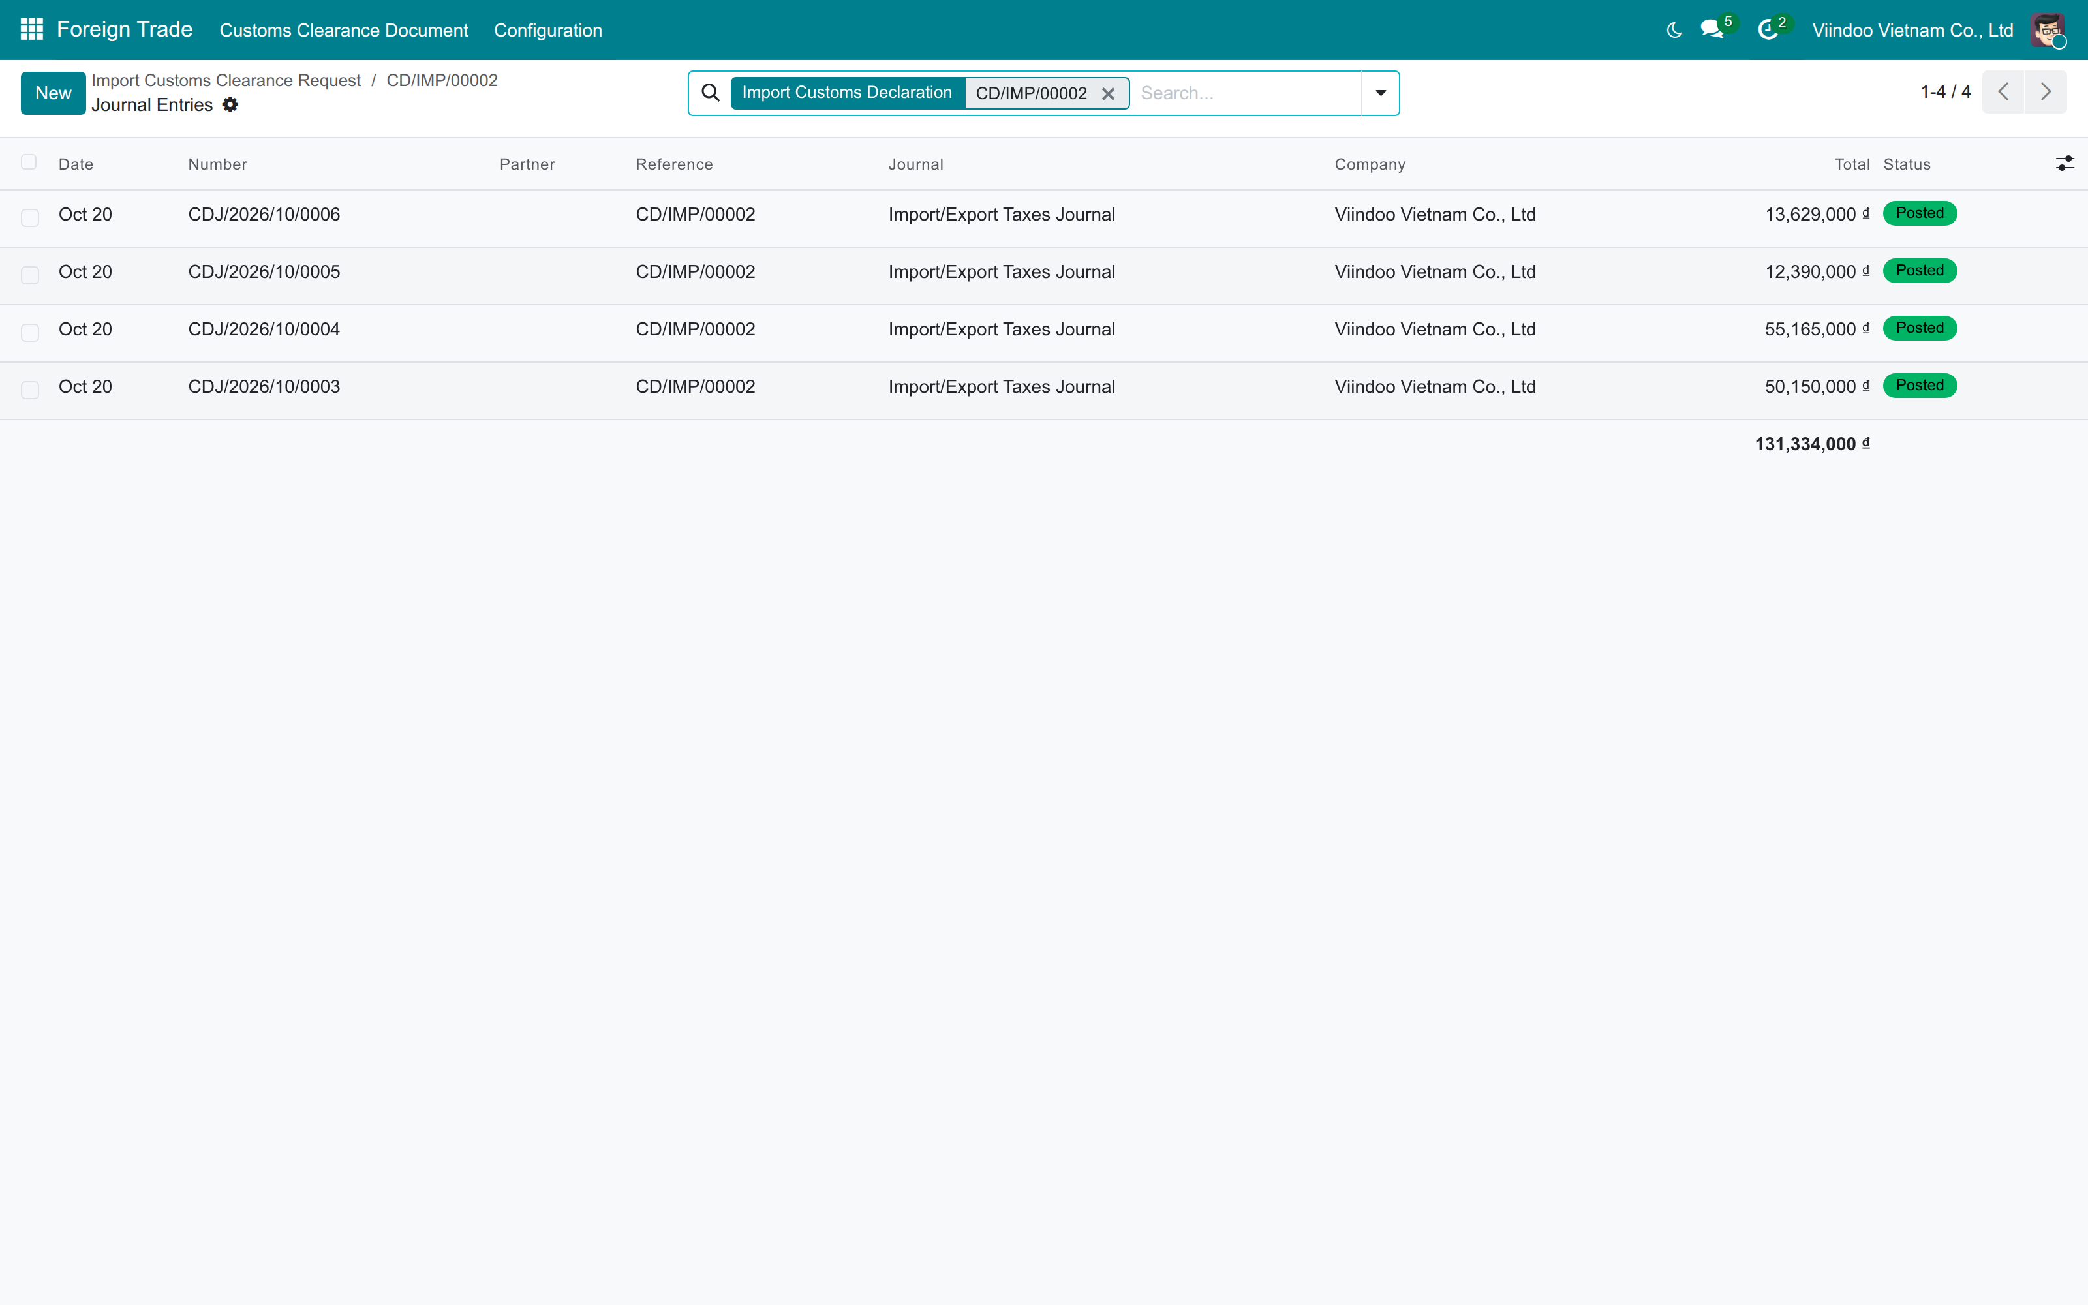
Task: Click the New button
Action: pyautogui.click(x=54, y=93)
